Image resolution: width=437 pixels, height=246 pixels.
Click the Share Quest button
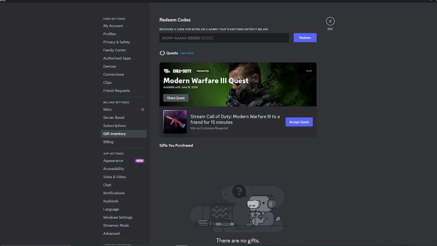click(176, 98)
